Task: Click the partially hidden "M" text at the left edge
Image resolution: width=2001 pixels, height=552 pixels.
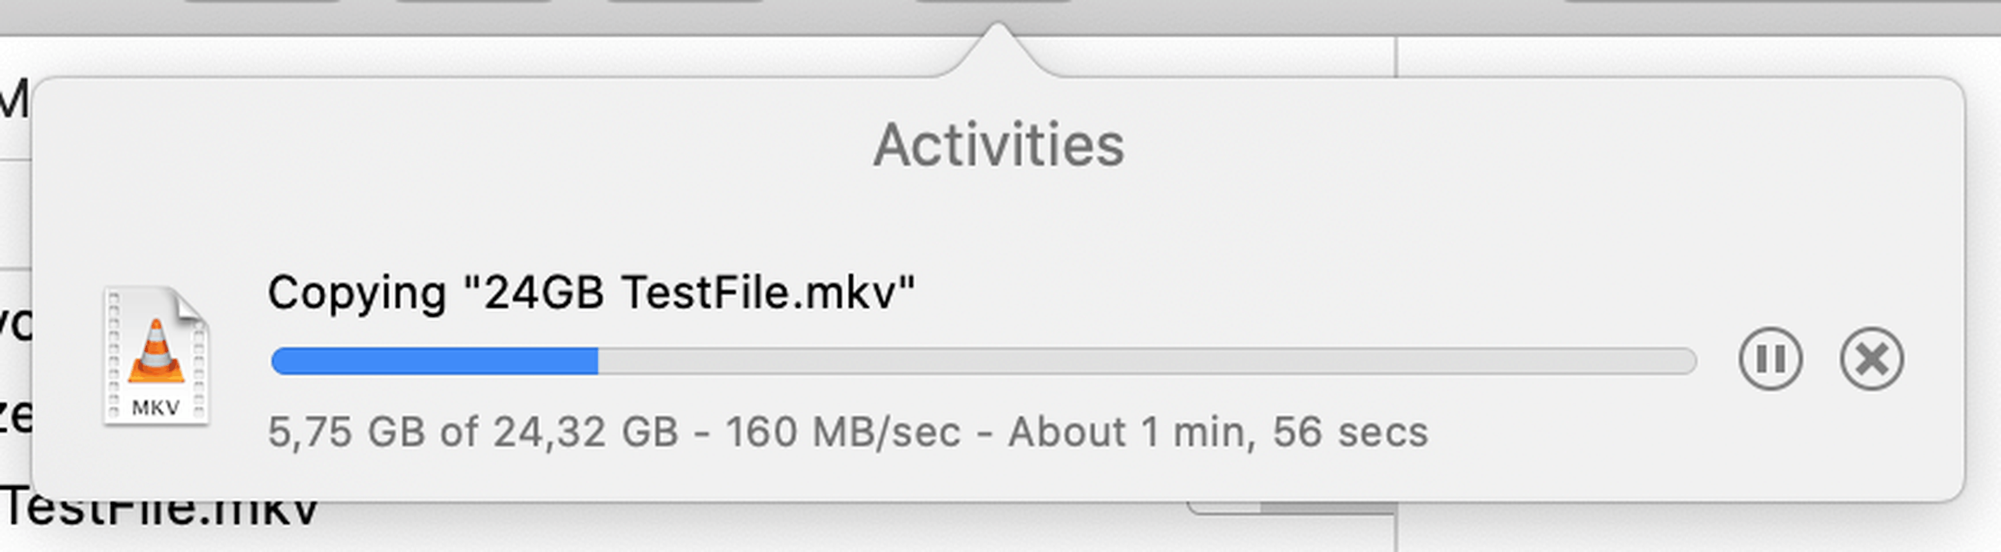Action: click(13, 100)
